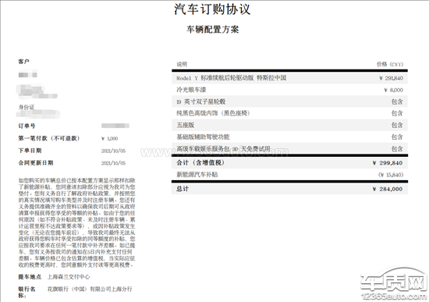Click the 合同更新日期 label
This screenshot has height=302, width=429.
coord(36,163)
